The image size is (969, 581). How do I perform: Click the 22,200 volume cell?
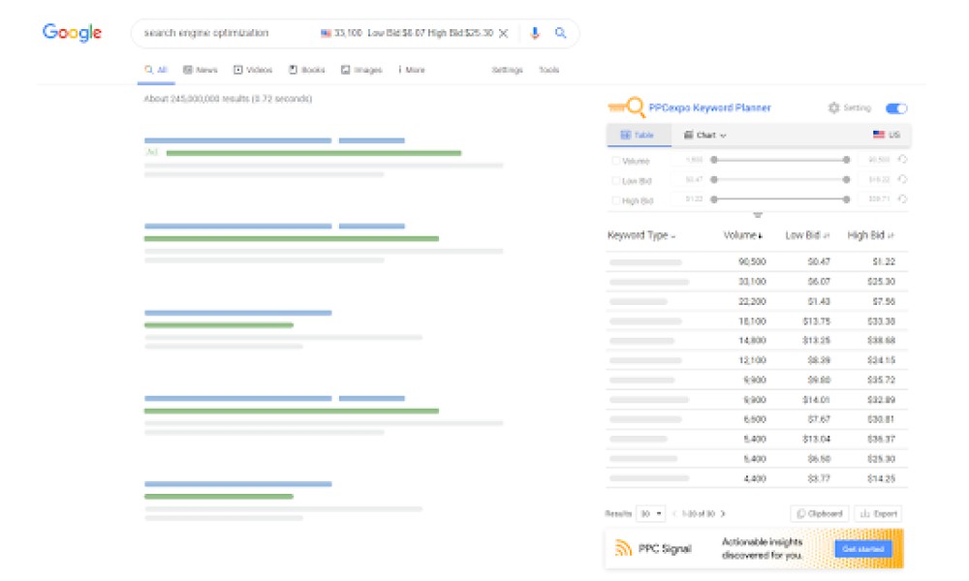click(x=752, y=301)
